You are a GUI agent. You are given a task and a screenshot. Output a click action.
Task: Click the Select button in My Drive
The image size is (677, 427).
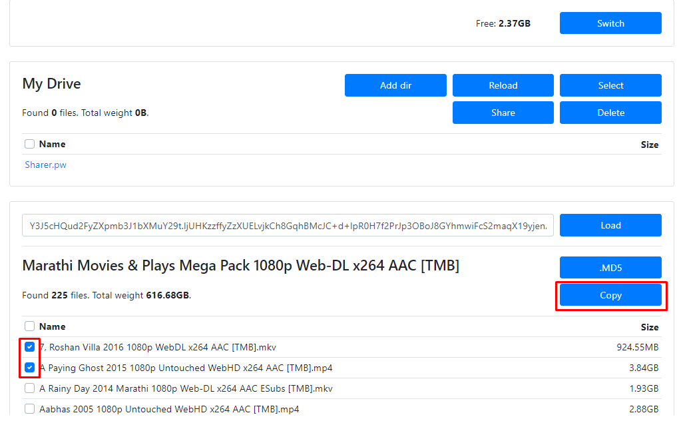[x=610, y=85]
